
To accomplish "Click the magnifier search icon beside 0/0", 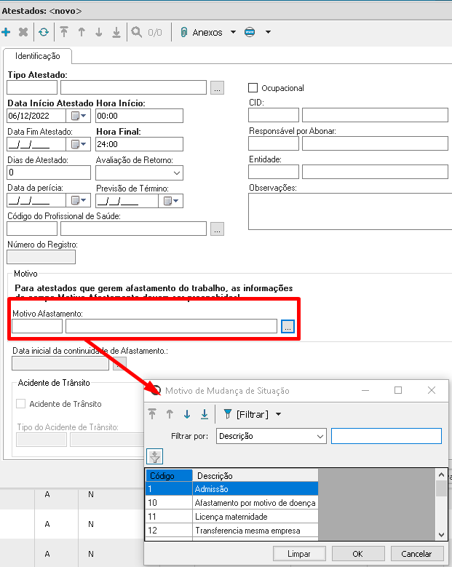I will point(136,32).
